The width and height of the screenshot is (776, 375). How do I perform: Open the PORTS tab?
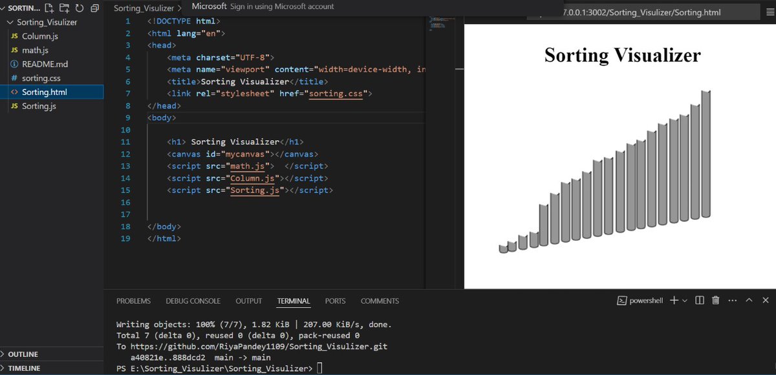335,301
